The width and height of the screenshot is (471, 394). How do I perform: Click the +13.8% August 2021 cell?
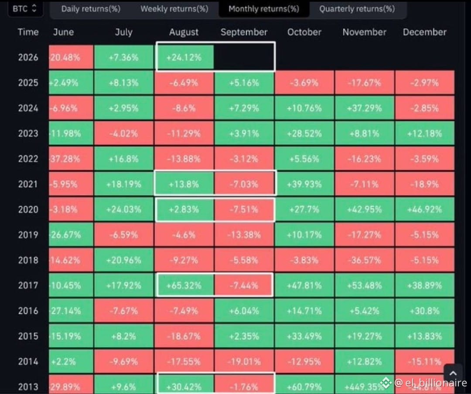[x=184, y=184]
